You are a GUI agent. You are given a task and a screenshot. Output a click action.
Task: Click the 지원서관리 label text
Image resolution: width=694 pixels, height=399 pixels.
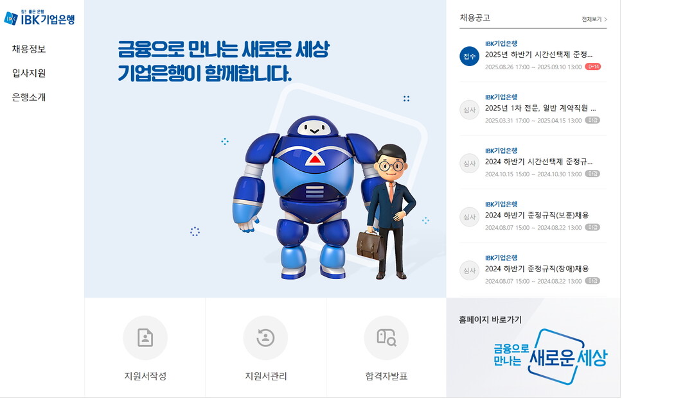point(265,376)
